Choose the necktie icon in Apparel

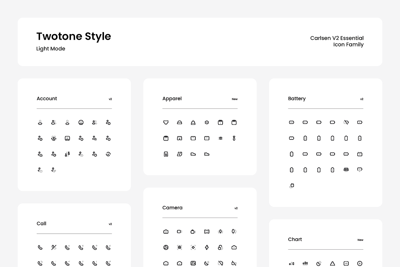click(x=234, y=138)
